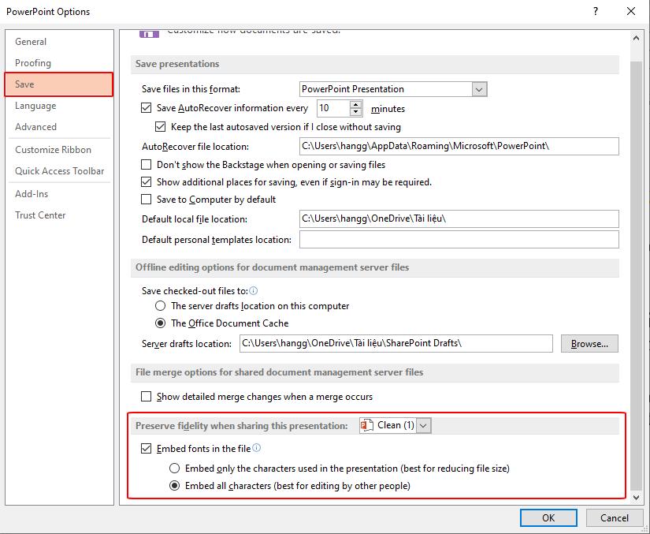Expand the Clean (1) presentation dropdown
Viewport: 650px width, 534px height.
coord(423,425)
